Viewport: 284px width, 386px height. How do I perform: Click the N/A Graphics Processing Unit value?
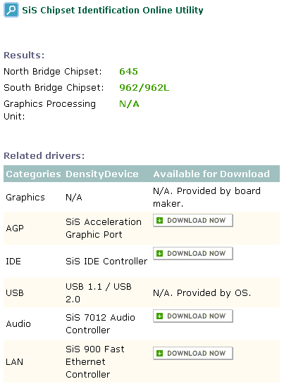pos(129,104)
